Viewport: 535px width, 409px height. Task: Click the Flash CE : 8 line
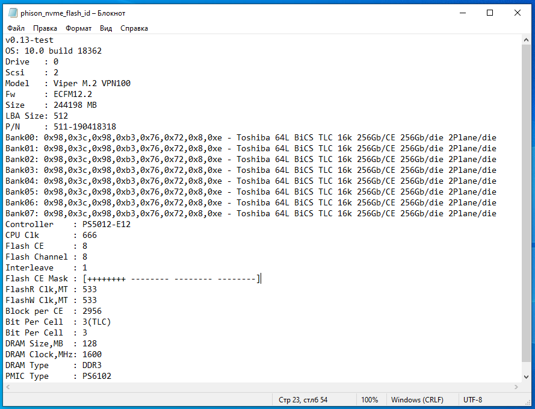click(46, 246)
